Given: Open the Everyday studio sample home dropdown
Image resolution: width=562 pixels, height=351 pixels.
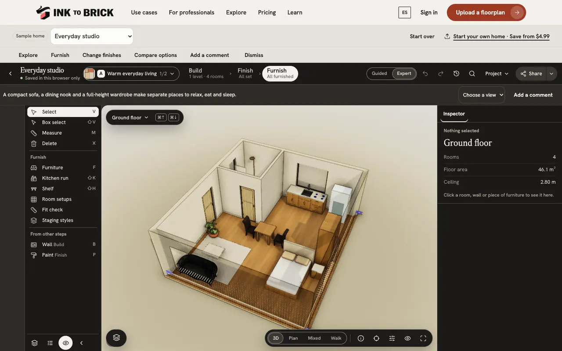Looking at the screenshot, I should (92, 36).
